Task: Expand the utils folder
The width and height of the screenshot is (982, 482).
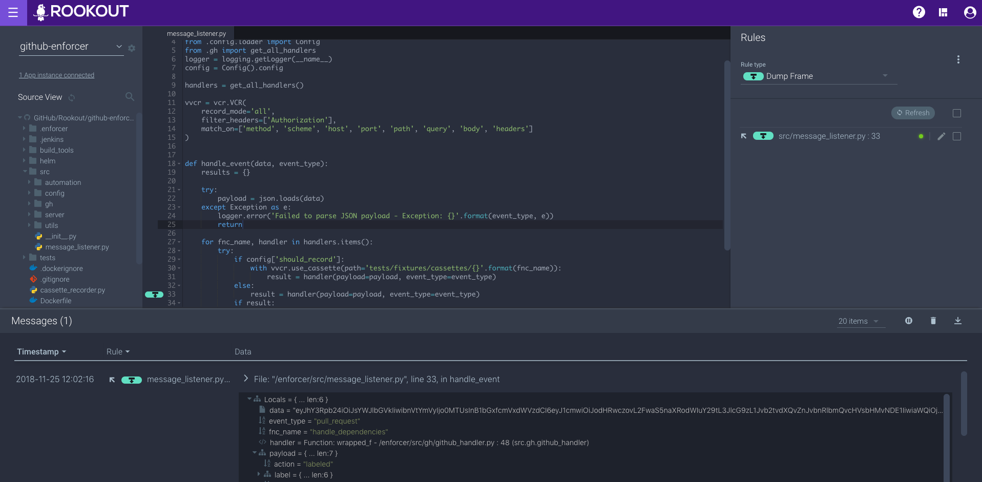Action: (x=29, y=225)
